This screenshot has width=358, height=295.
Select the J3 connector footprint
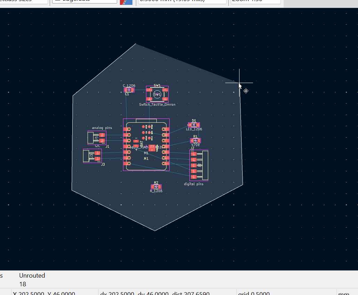pyautogui.click(x=92, y=156)
